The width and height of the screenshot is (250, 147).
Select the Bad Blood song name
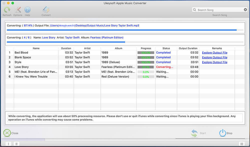tap(21, 52)
